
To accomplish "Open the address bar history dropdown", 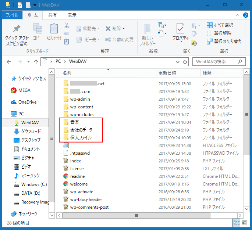I will tap(178, 62).
